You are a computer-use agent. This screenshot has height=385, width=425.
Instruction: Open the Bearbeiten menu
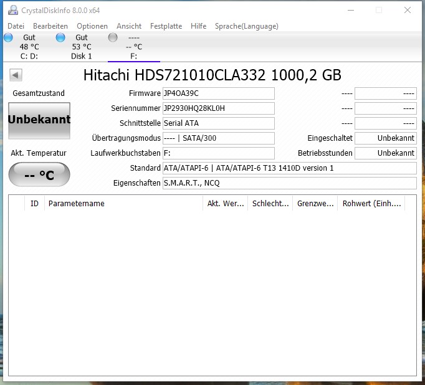[50, 26]
